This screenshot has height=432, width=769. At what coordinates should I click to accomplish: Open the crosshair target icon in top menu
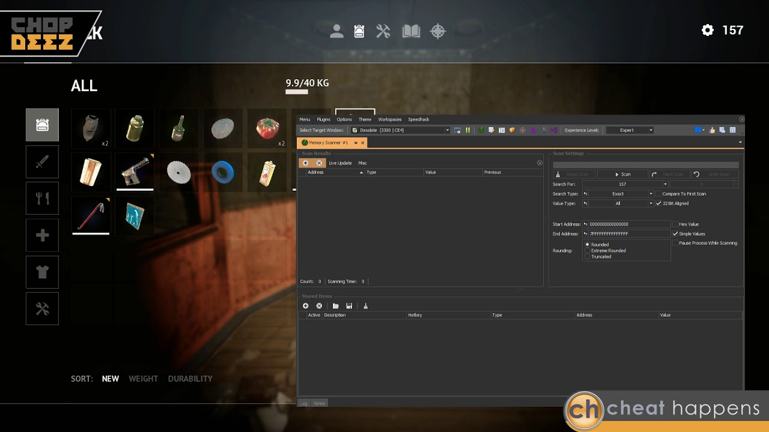pos(438,31)
